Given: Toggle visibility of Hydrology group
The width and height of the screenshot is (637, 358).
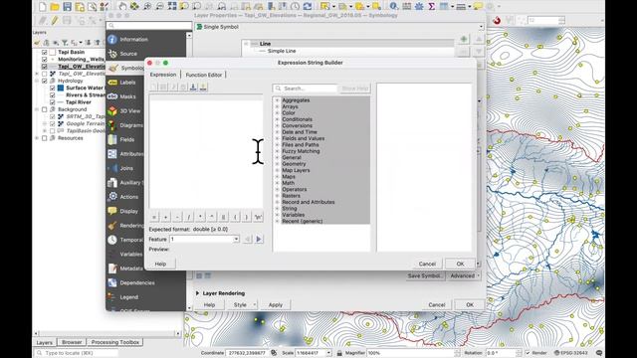Looking at the screenshot, I should [44, 81].
